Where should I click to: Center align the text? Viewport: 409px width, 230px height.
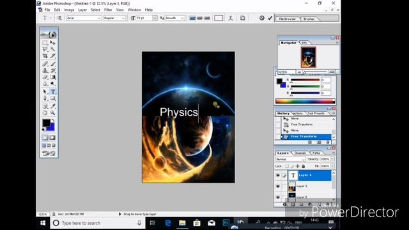(x=200, y=18)
